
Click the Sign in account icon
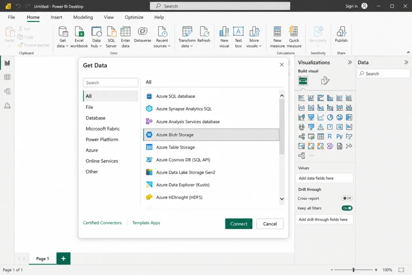(x=365, y=6)
